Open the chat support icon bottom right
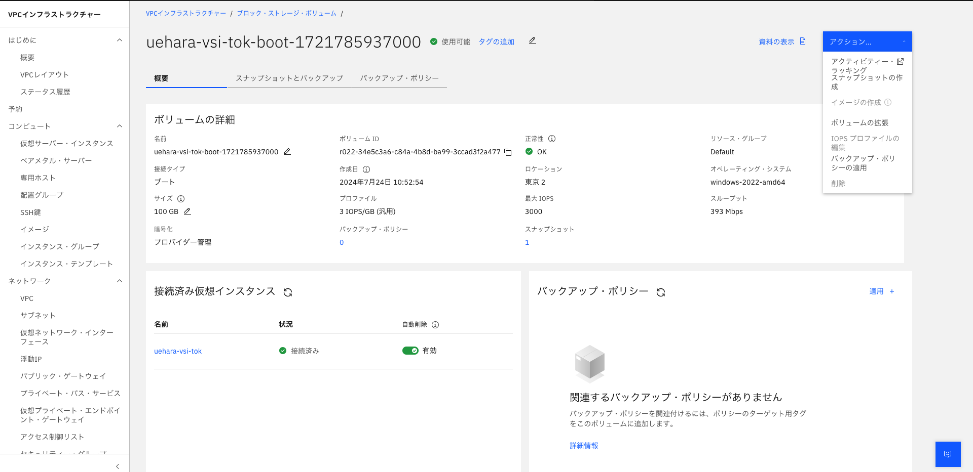Screen dimensions: 973x472 tap(947, 454)
